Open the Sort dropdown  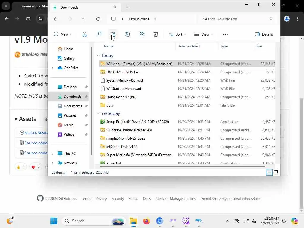177,34
